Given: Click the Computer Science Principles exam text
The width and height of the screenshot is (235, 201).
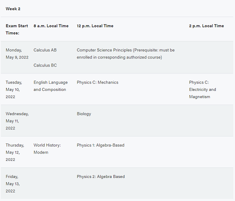Looking at the screenshot, I should (125, 54).
